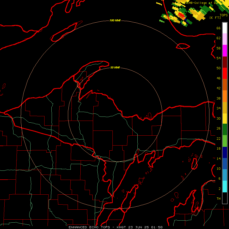This screenshot has width=229, height=229.
Task: Click the '[K FT]' units label
Action: 215,18
